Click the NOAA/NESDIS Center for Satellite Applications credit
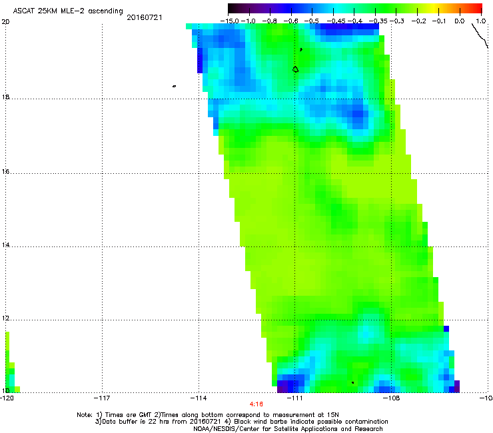 pos(288,429)
